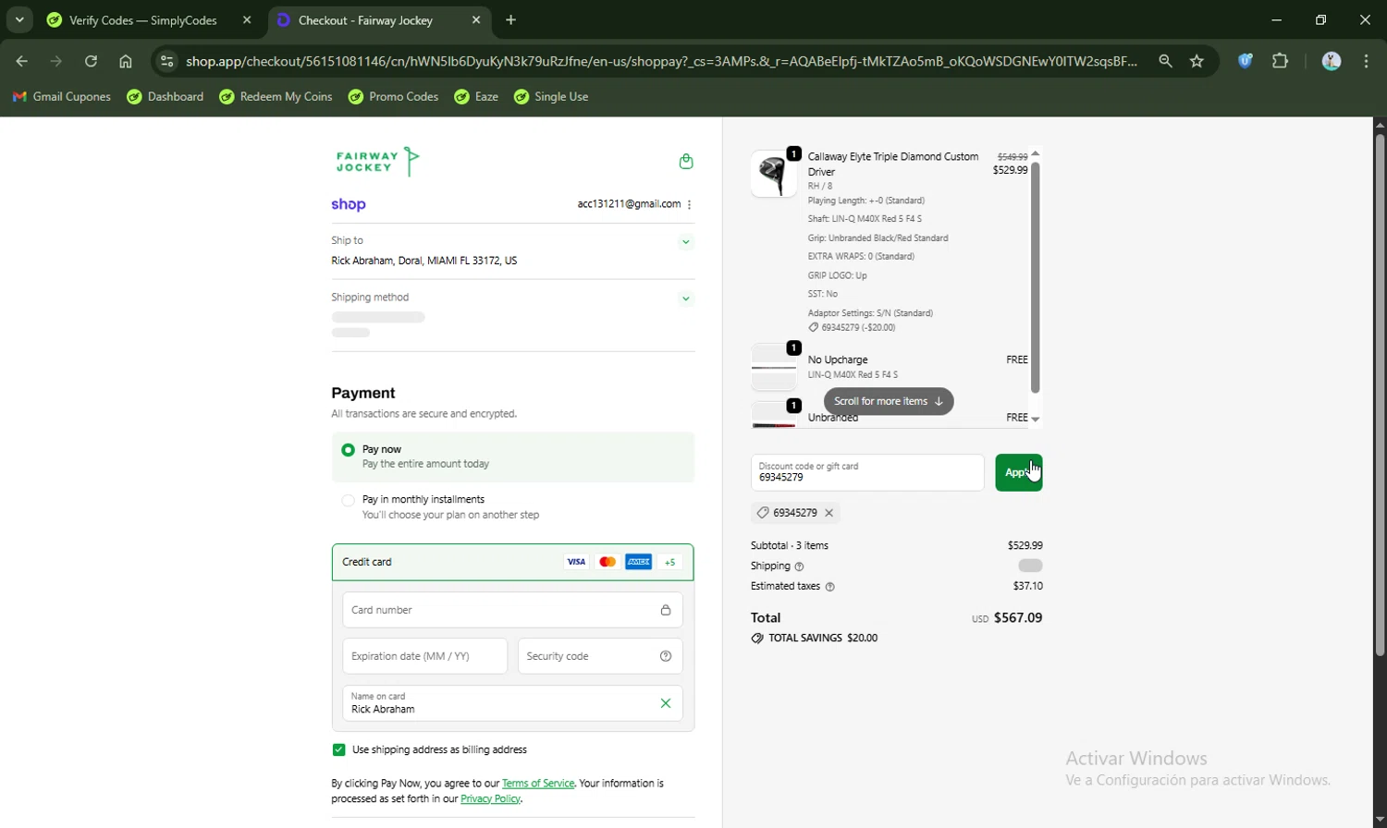Open the Chrome profile avatar
Screen dimensions: 1387x828
[1332, 61]
